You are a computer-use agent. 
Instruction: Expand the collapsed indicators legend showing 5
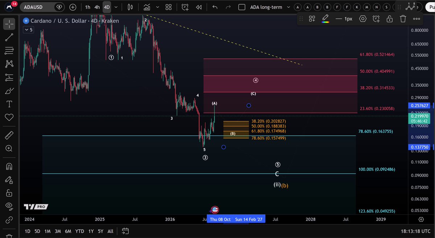point(29,30)
